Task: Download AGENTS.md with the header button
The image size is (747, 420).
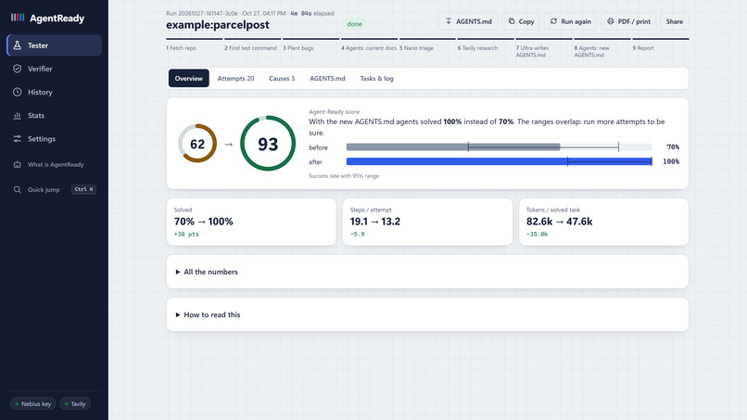Action: click(x=468, y=21)
